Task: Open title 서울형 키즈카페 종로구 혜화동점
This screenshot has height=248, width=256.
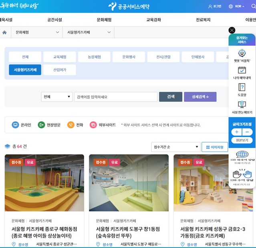Action: point(44,232)
